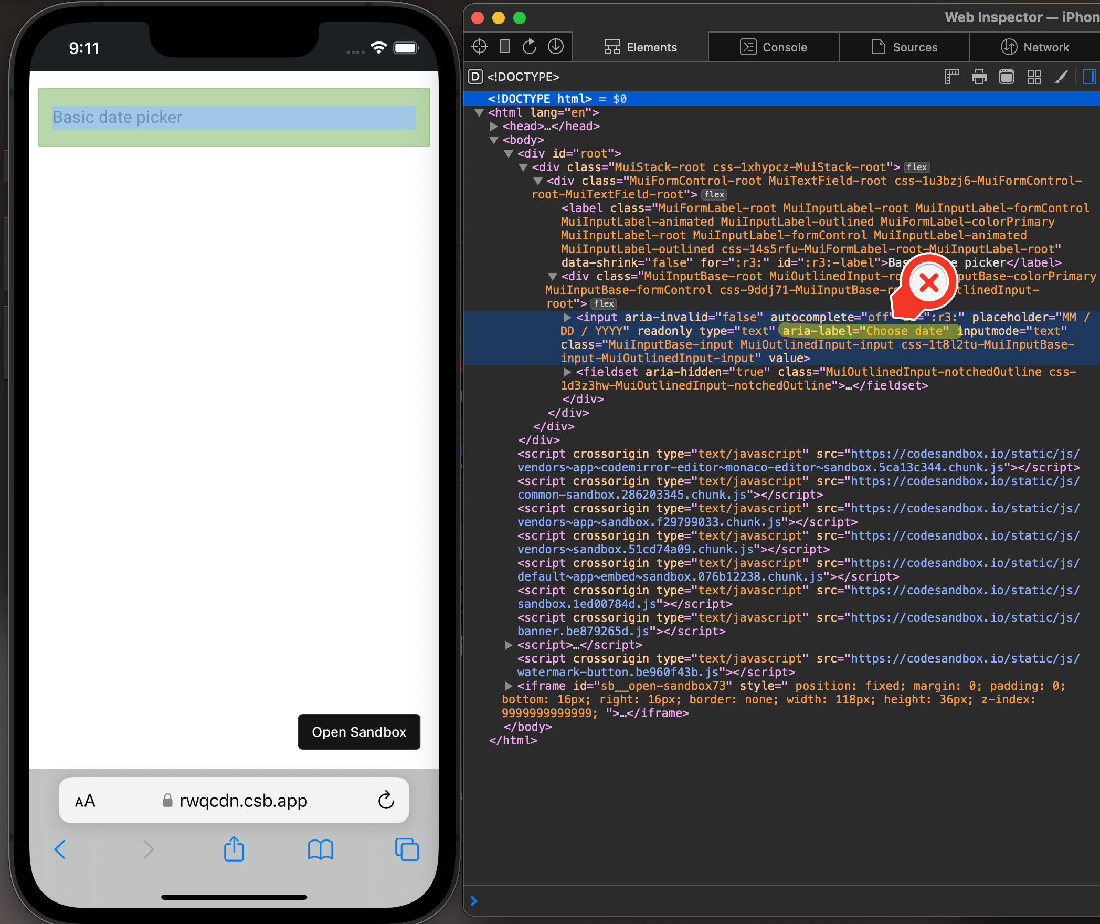Collapse the html element disclosure triangle

click(479, 112)
